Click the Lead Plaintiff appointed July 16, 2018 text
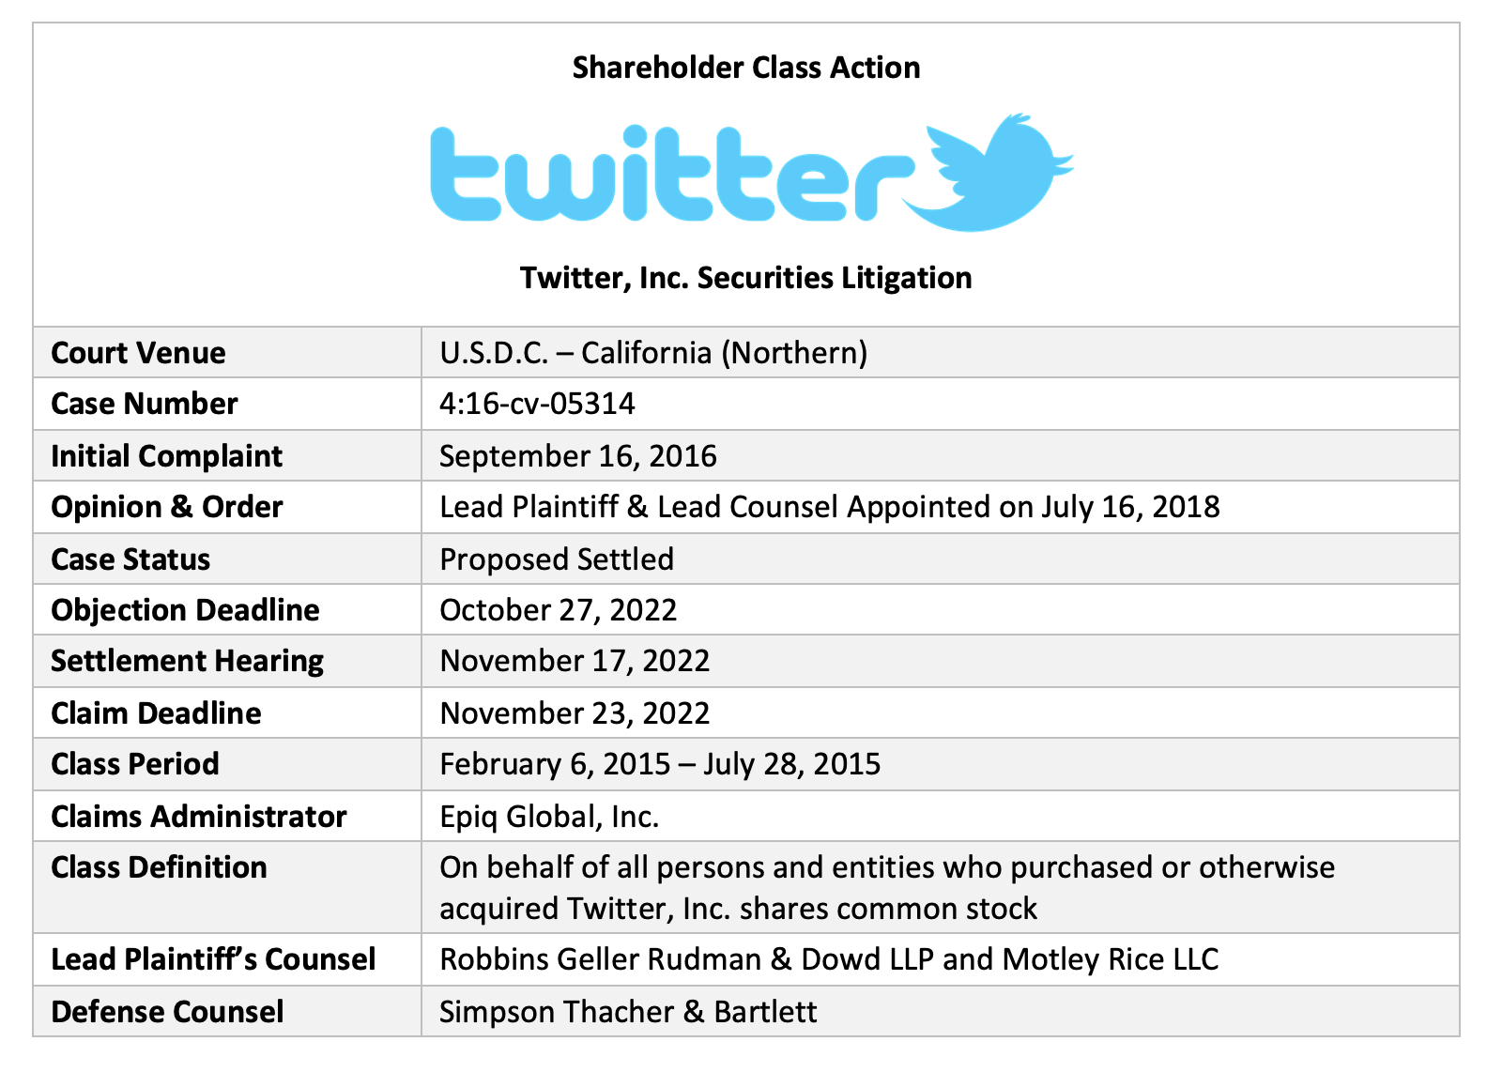Screen dimensions: 1487x1072 point(829,507)
